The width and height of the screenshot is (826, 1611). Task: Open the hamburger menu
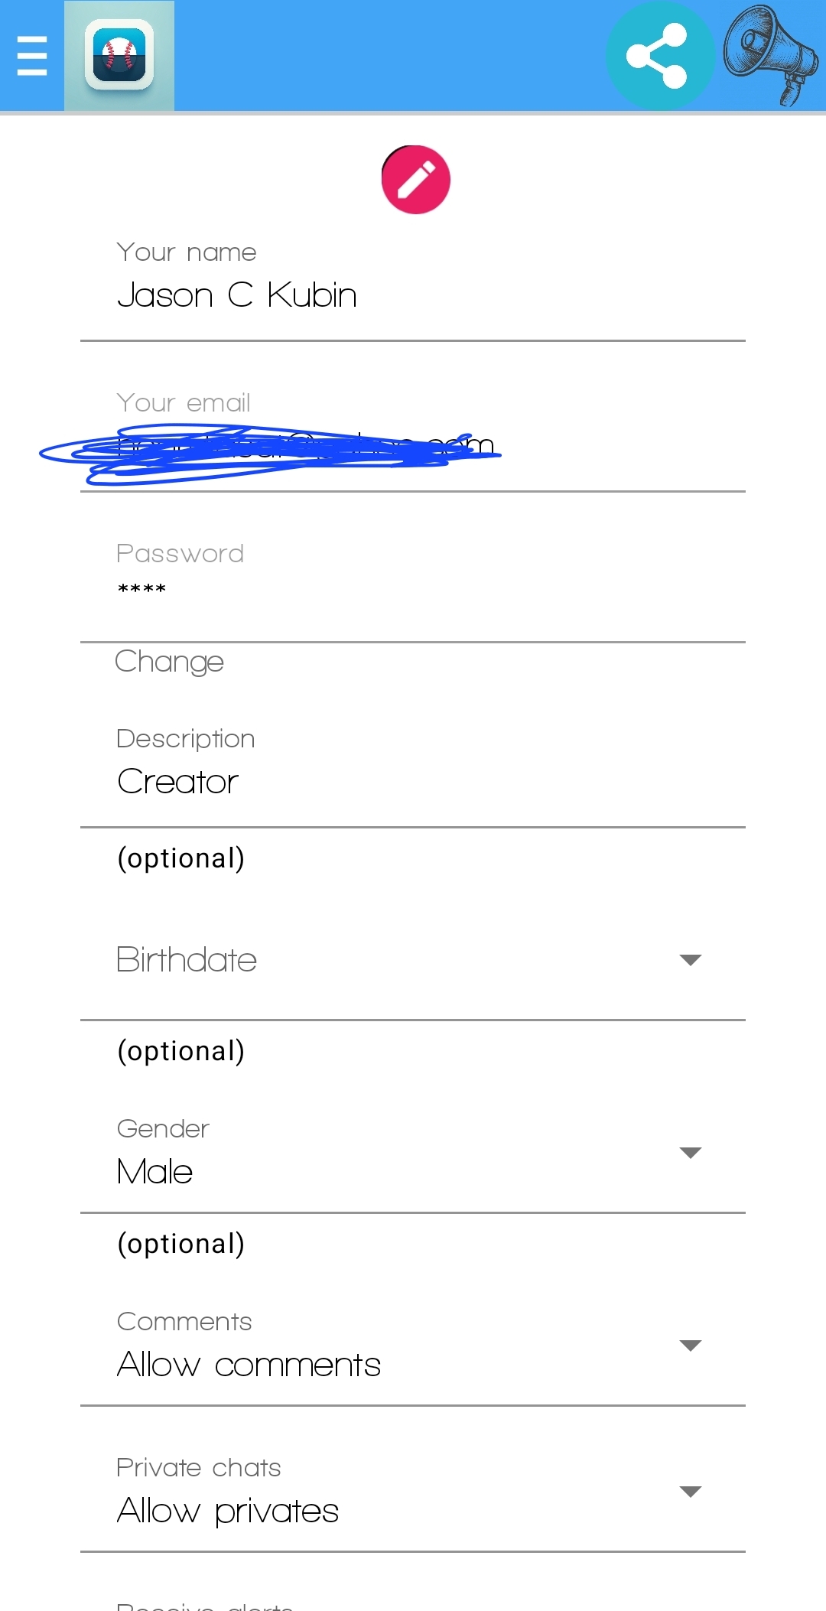click(x=32, y=56)
